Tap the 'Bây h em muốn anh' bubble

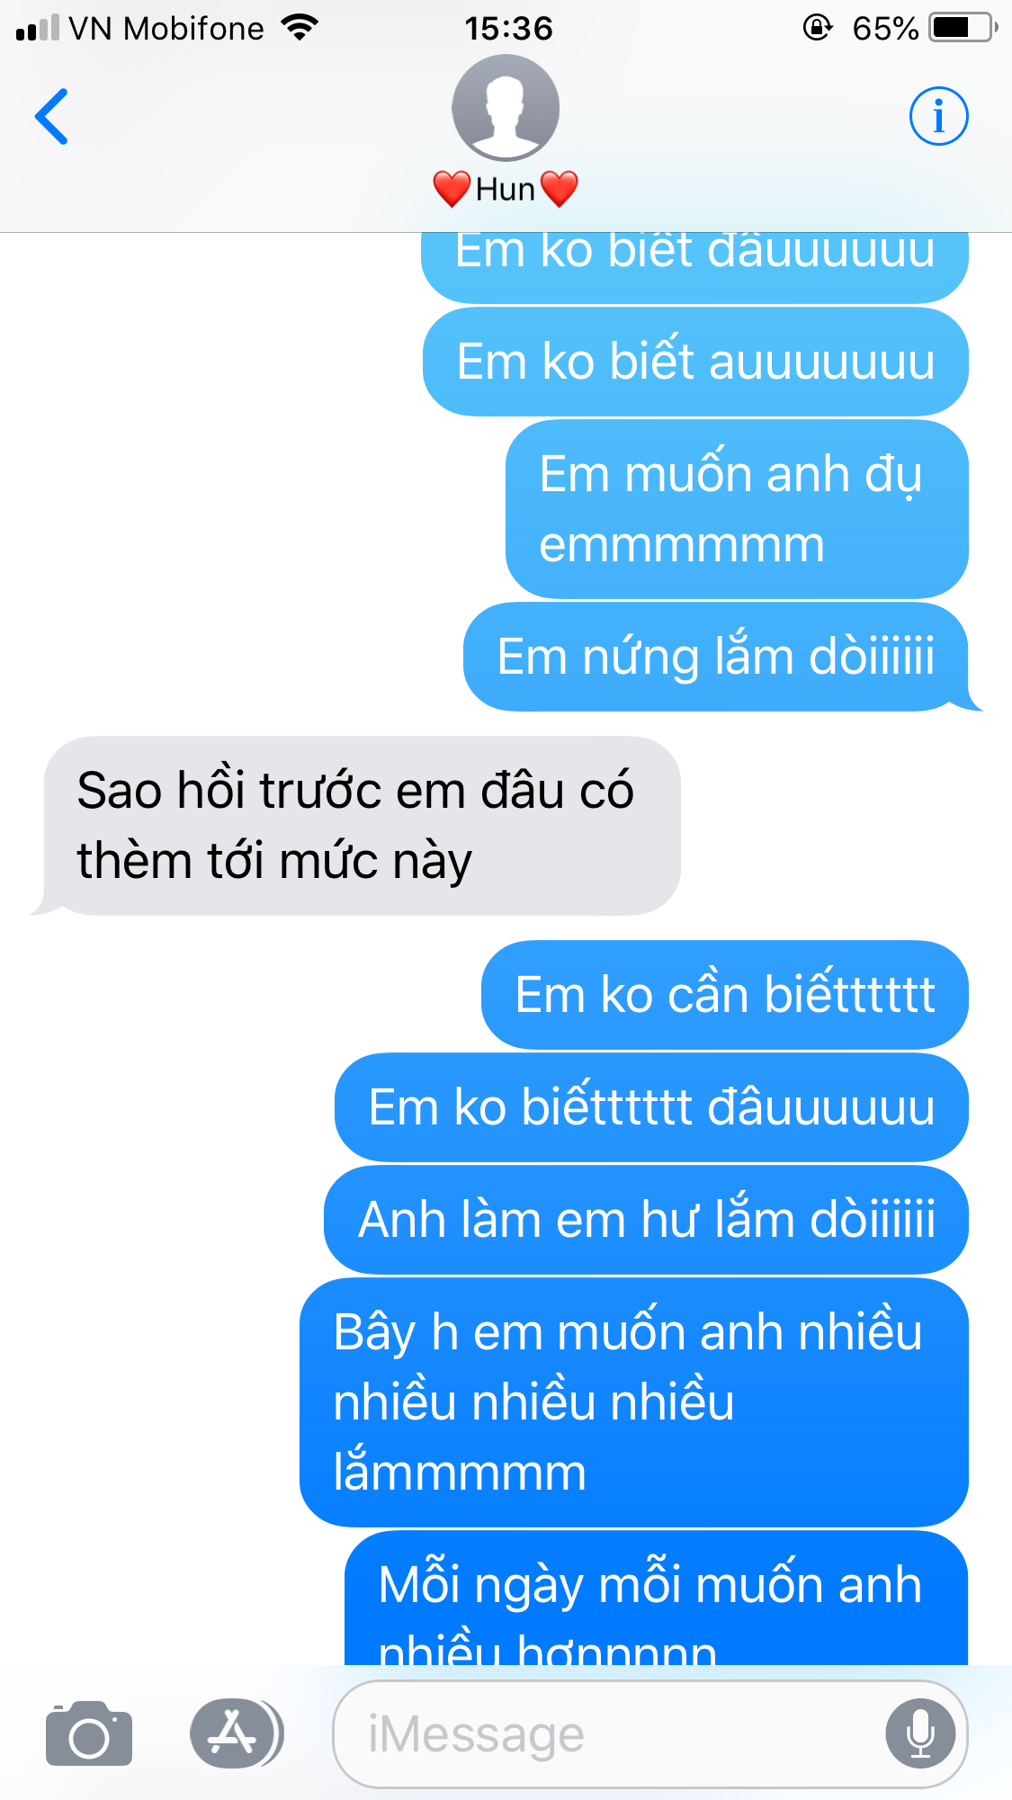point(634,1402)
